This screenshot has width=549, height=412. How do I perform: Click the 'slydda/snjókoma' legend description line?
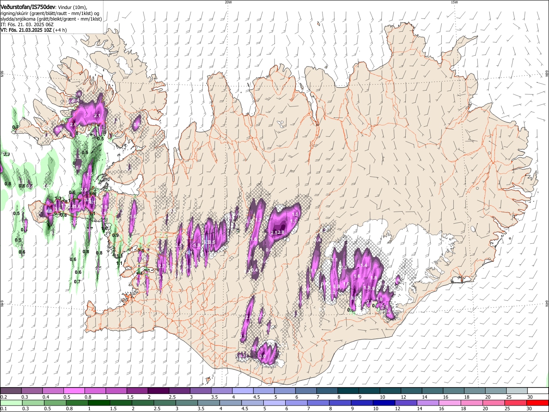pyautogui.click(x=51, y=19)
